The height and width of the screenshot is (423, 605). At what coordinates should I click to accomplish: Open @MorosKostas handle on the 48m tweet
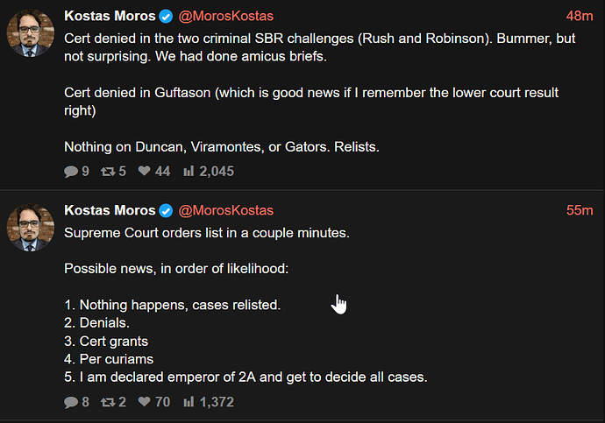pos(226,16)
